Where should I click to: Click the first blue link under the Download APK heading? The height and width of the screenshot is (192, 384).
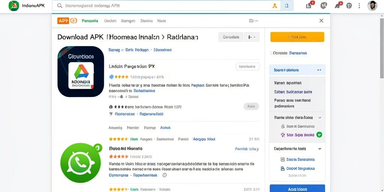(114, 50)
